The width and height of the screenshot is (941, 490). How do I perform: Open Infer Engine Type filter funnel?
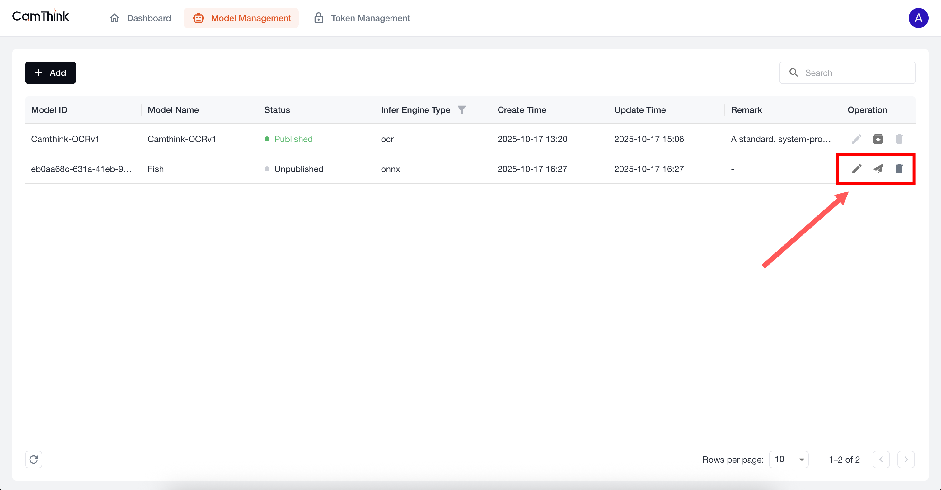pyautogui.click(x=461, y=110)
